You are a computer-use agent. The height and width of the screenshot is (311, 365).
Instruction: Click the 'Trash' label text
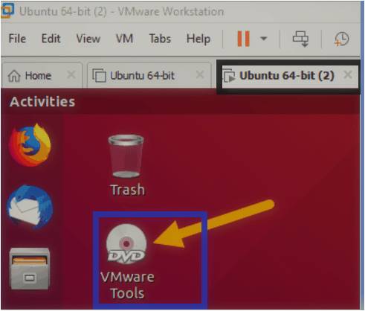tap(128, 190)
